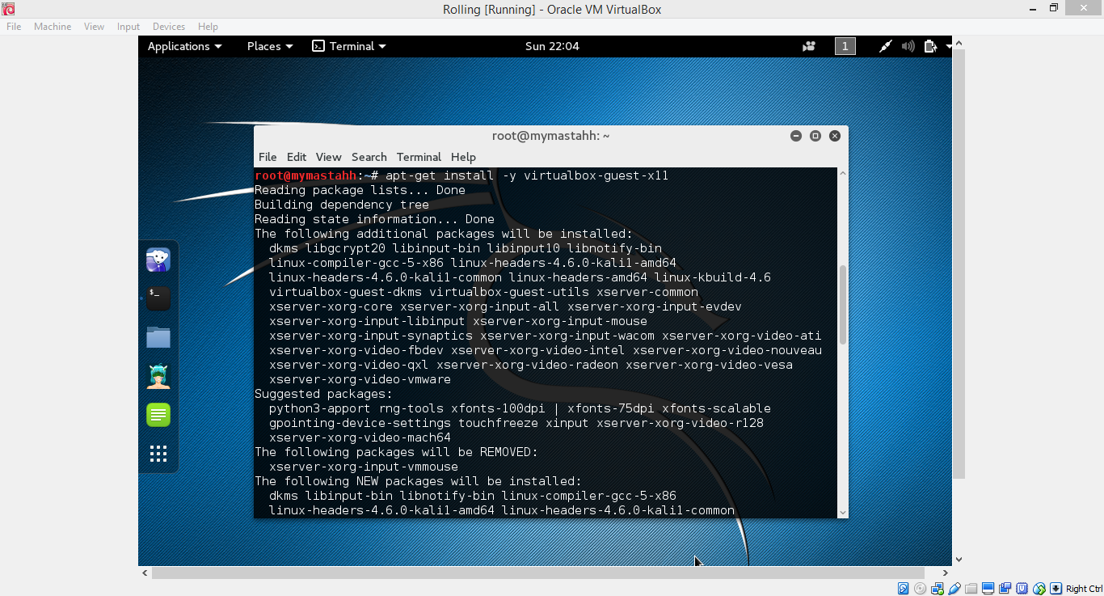1104x596 pixels.
Task: Minimize the root@mymastahh terminal window
Action: [x=796, y=136]
